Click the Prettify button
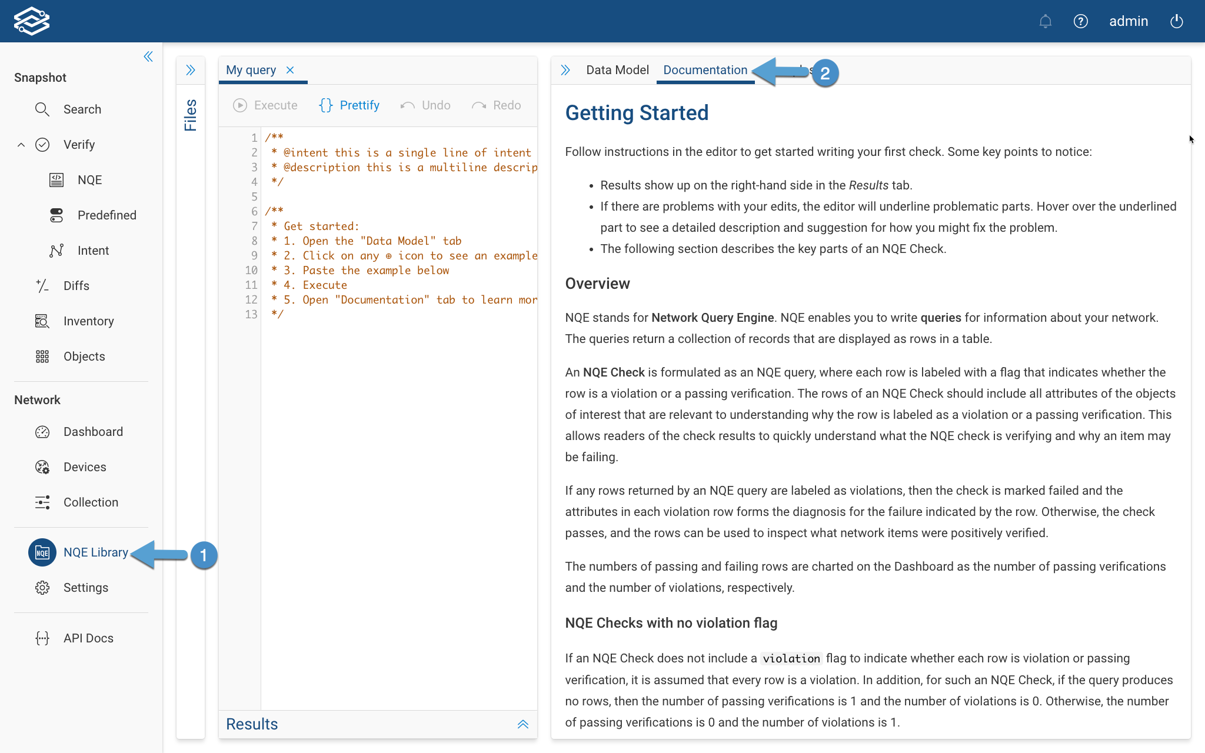Screen dimensions: 1205x753 (349, 105)
